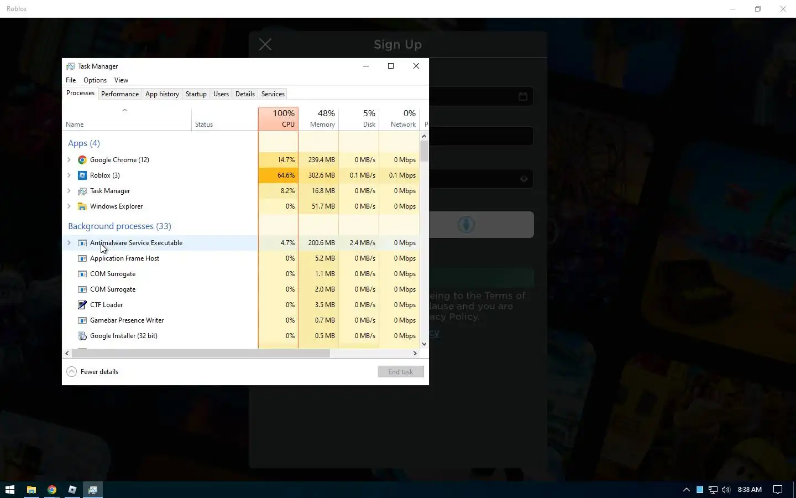Click the Task Manager taskbar icon

click(x=93, y=490)
